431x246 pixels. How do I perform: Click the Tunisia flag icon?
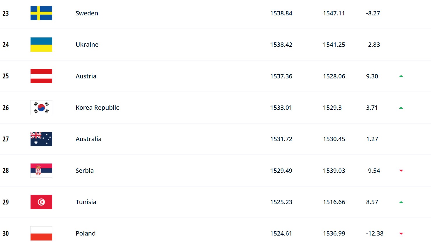tap(41, 202)
